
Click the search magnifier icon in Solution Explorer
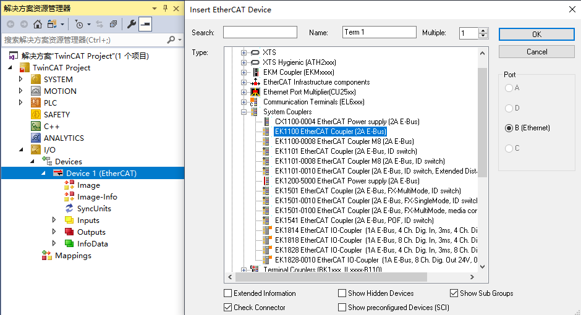pyautogui.click(x=171, y=40)
